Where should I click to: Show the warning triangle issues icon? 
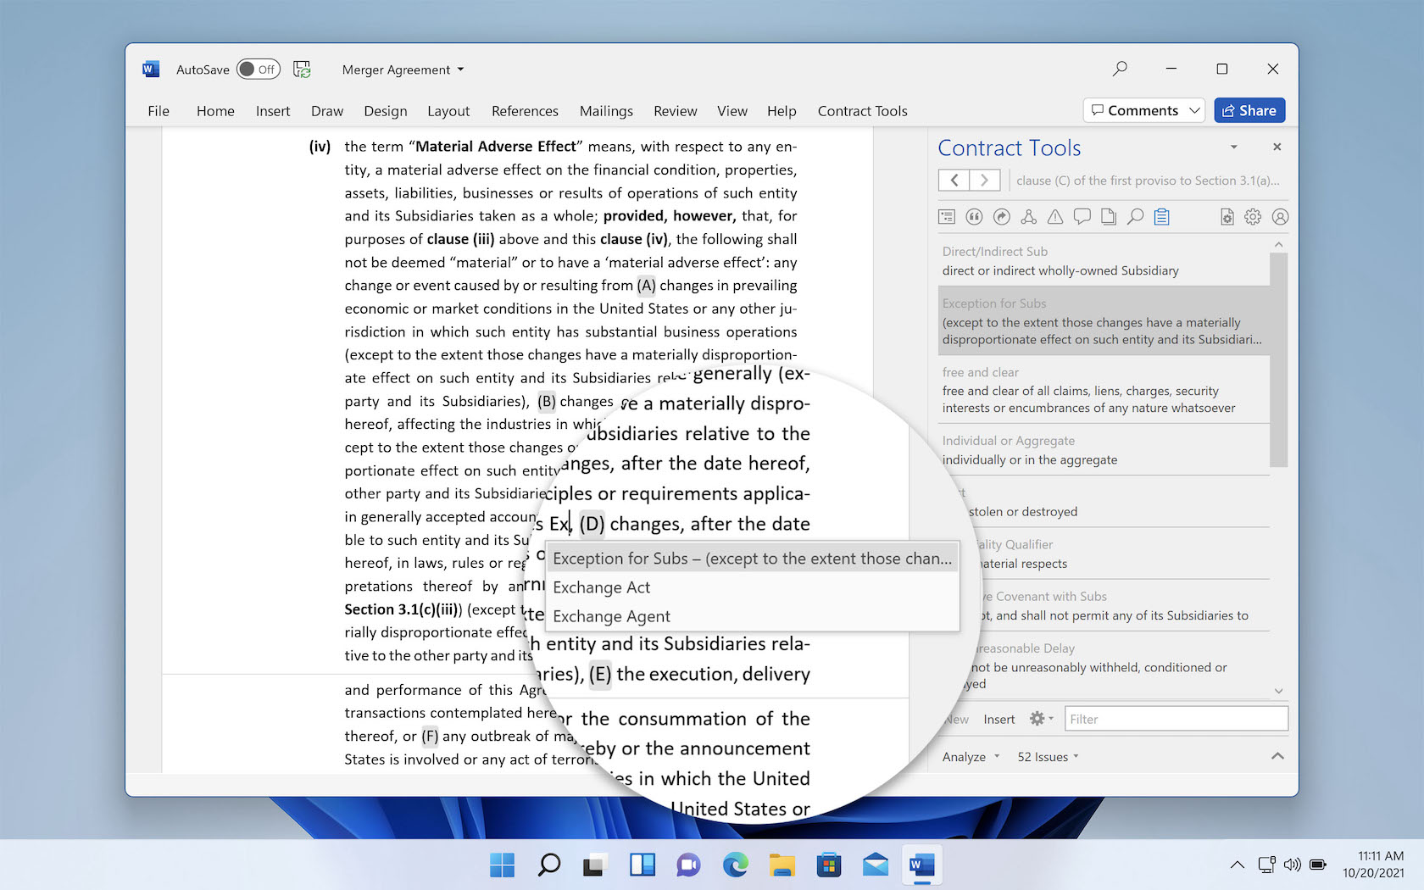(1055, 217)
